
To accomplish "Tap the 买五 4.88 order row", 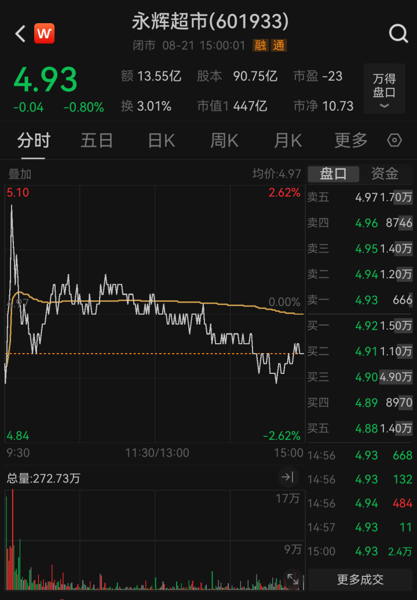I will click(360, 428).
